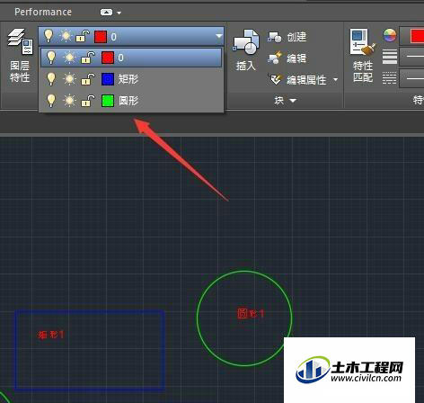Click the red text 圆形1 inside the circle
The image size is (424, 403).
(x=251, y=314)
